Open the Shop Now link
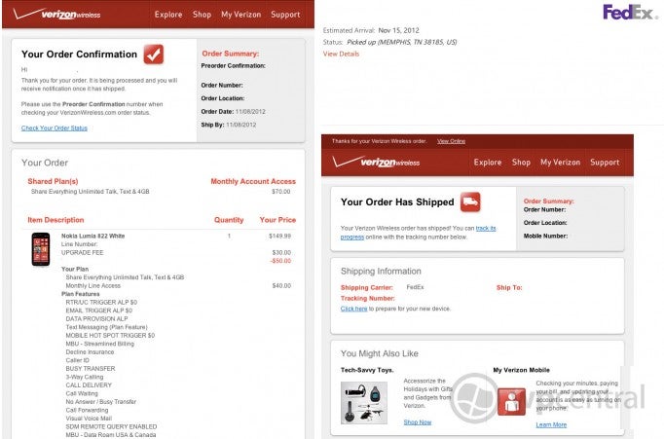This screenshot has width=664, height=439. [417, 422]
